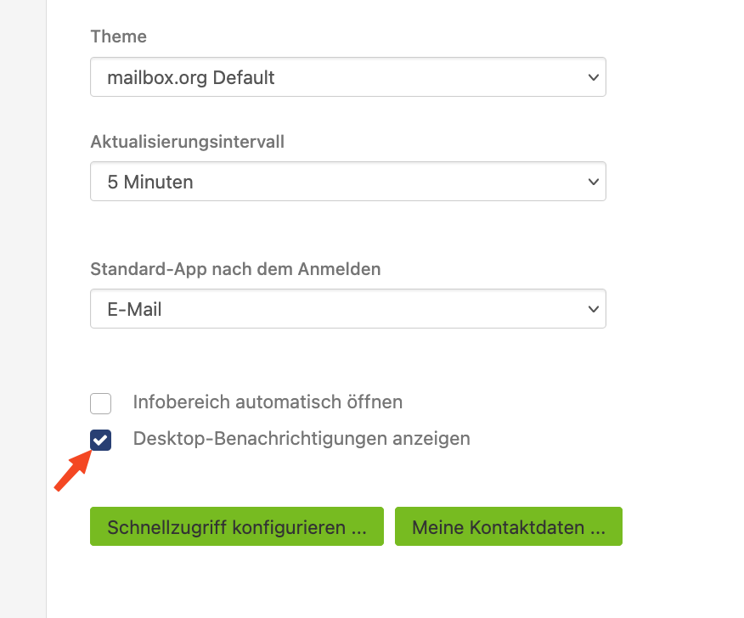Uncheck the Desktop-Benachrichtigungen anzeigen checkbox
744x618 pixels.
point(100,440)
